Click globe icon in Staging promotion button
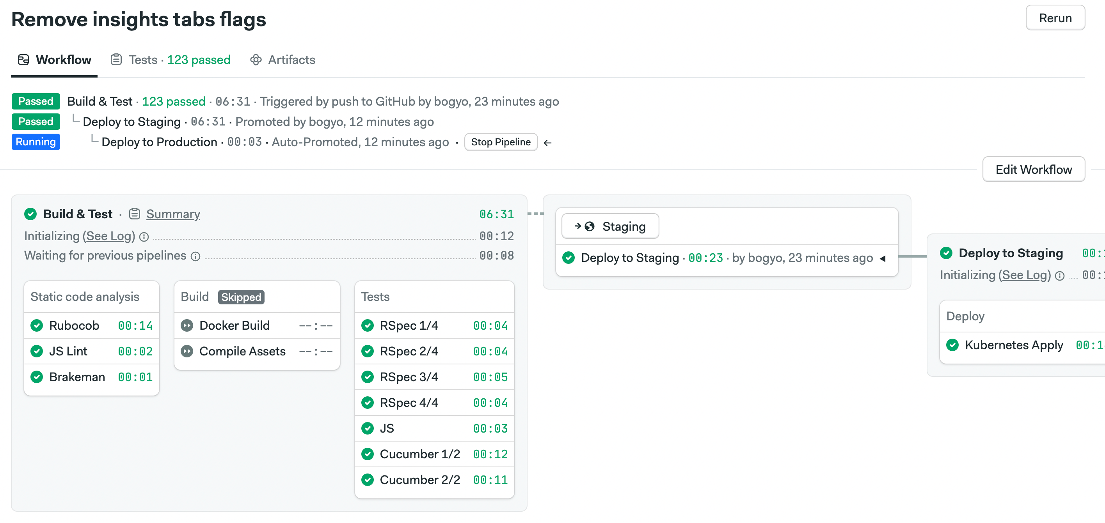This screenshot has height=523, width=1105. click(x=590, y=226)
